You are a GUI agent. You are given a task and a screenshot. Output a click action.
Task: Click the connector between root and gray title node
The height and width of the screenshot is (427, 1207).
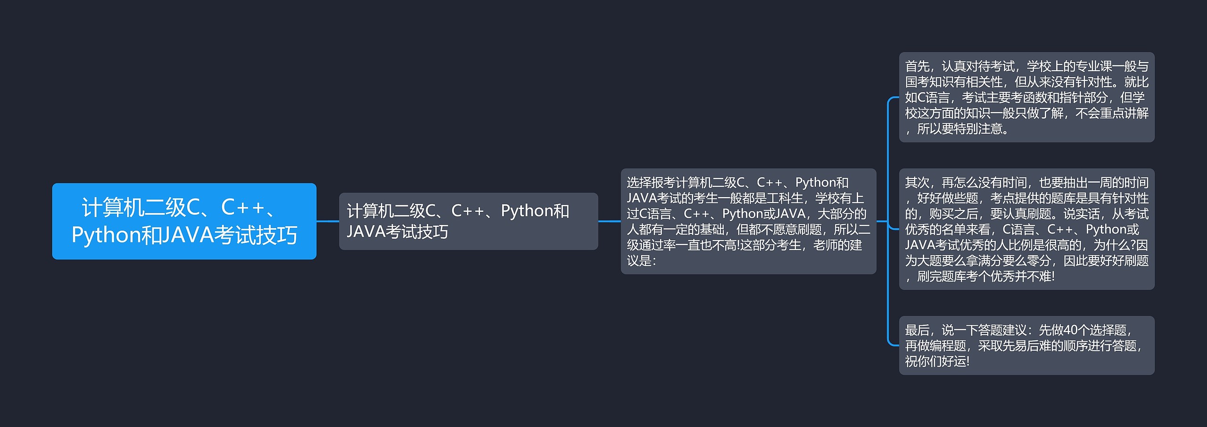(x=328, y=221)
